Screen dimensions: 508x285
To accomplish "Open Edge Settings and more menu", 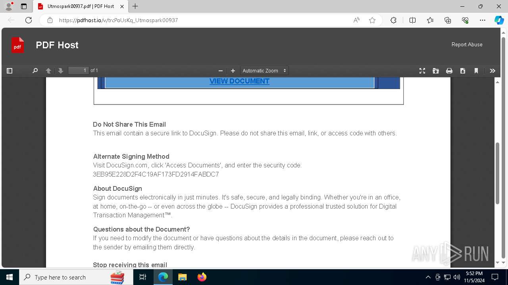I will (x=483, y=20).
